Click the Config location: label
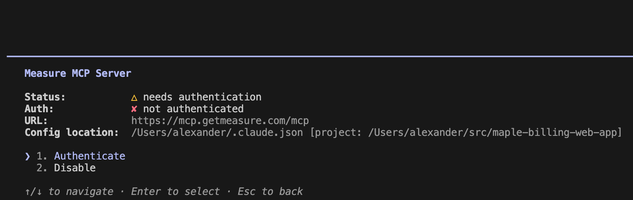The width and height of the screenshot is (633, 200). pos(72,132)
